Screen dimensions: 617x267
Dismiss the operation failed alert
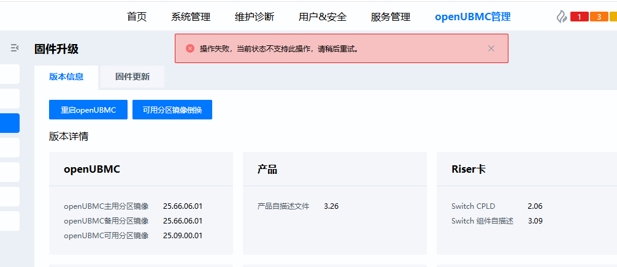click(491, 48)
